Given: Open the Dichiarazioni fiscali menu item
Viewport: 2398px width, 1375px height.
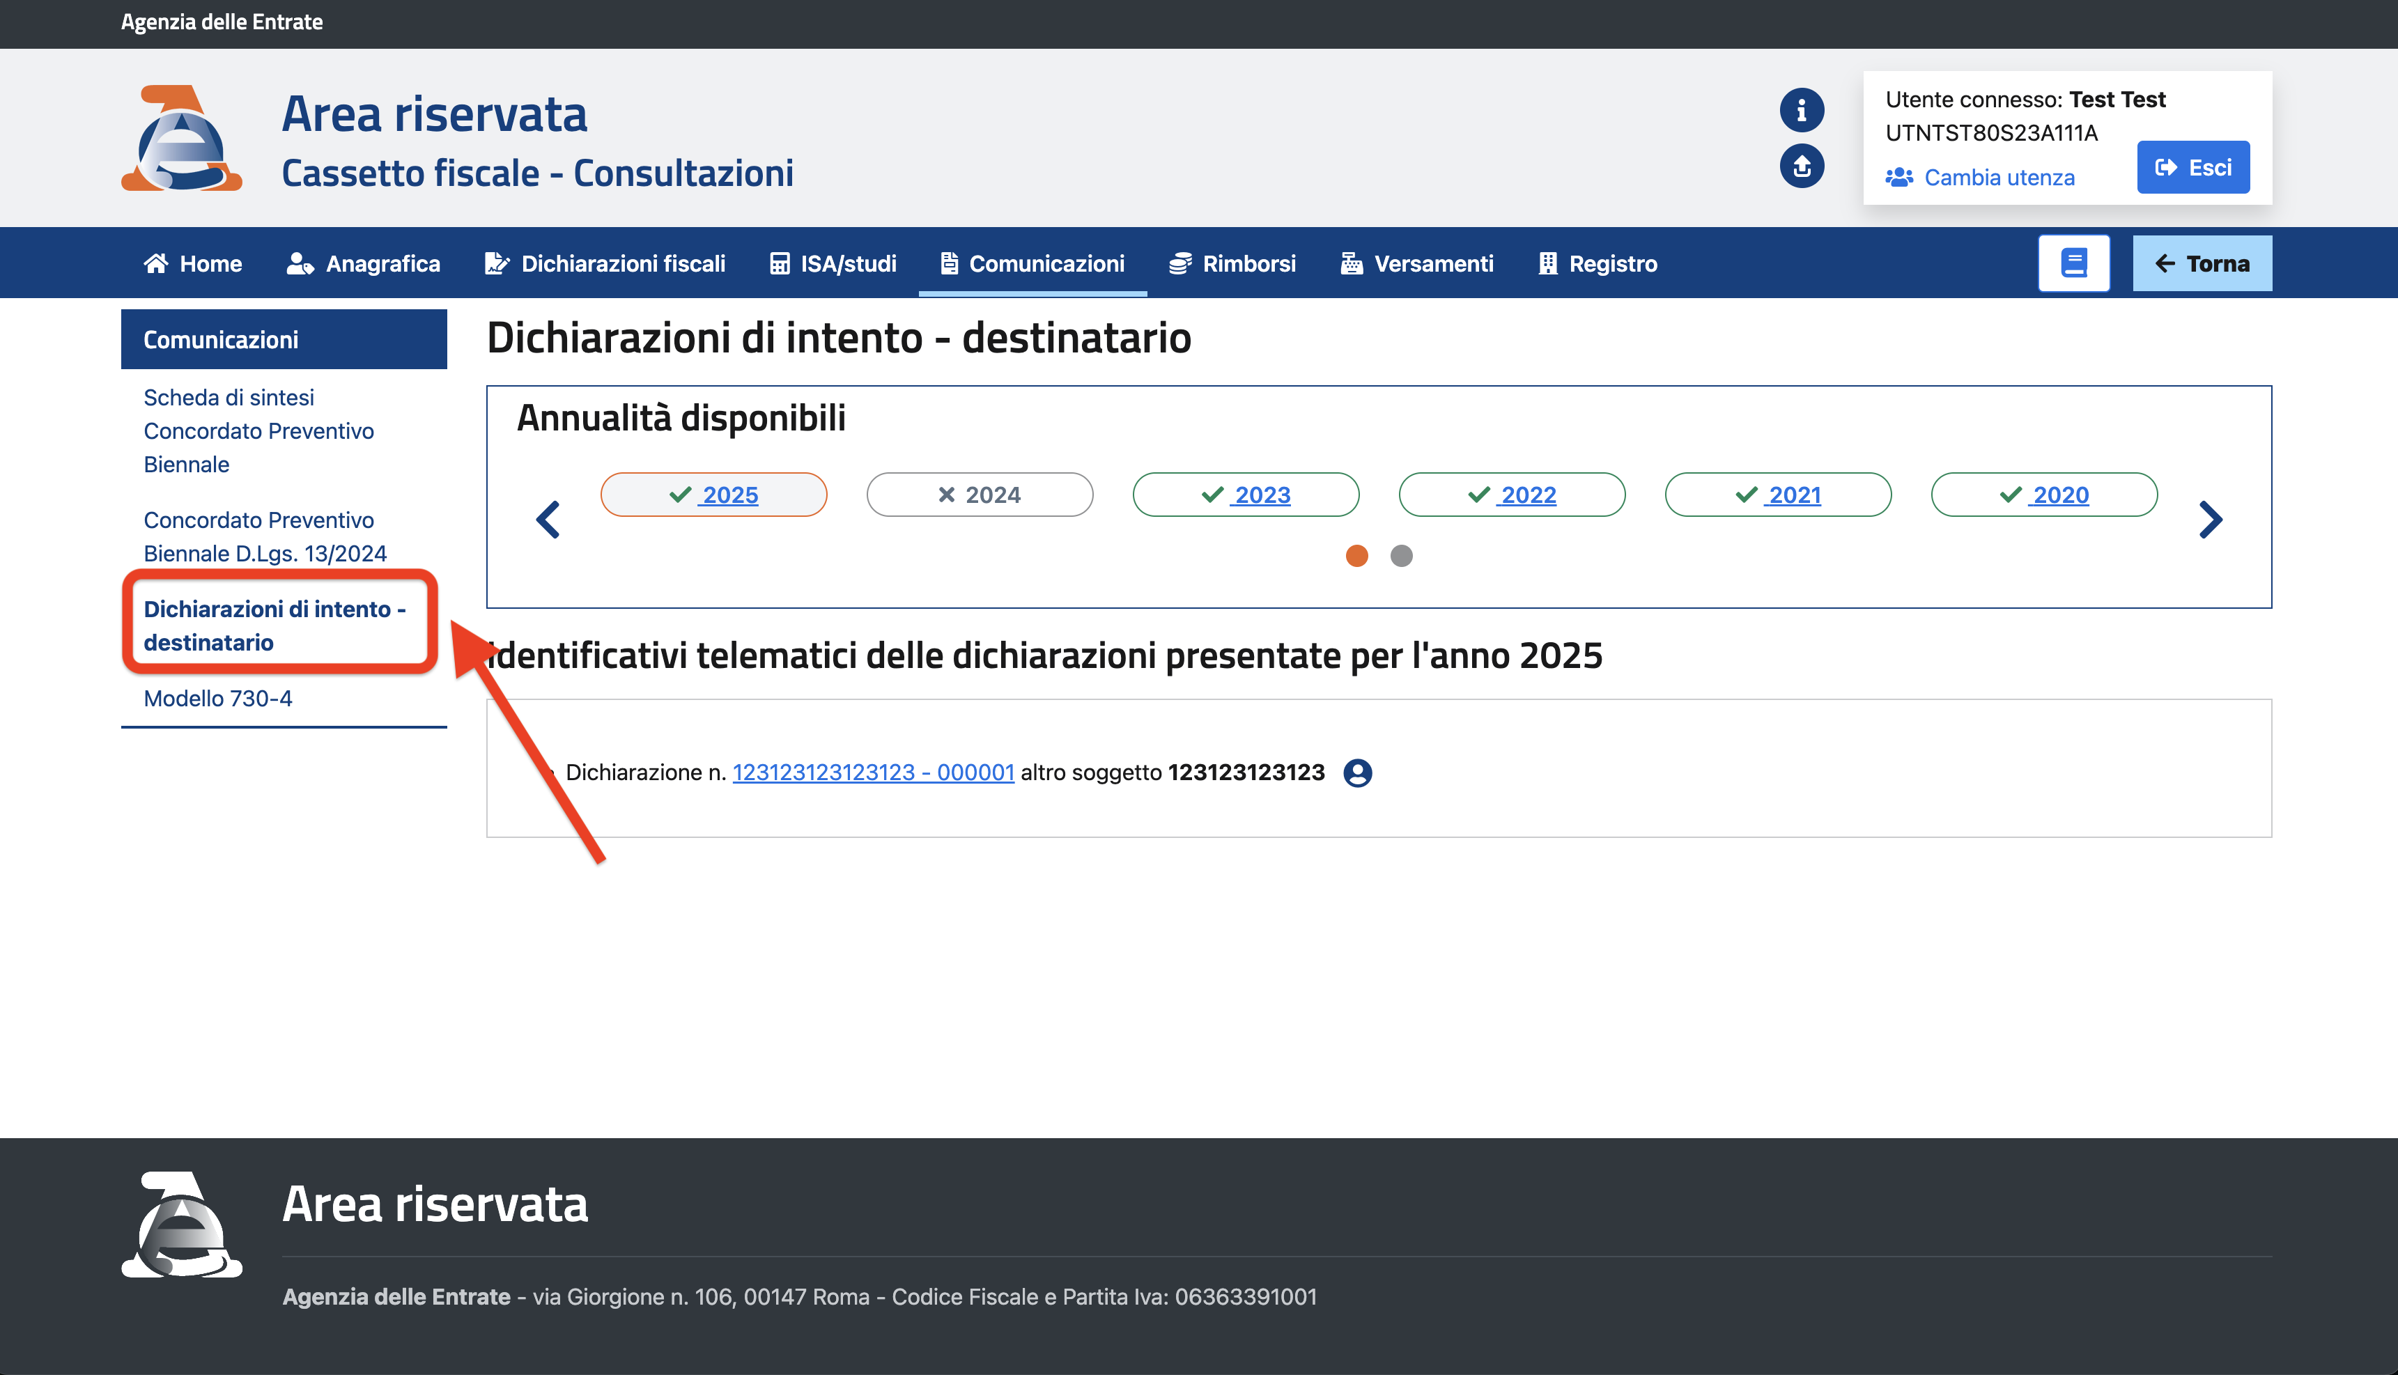Looking at the screenshot, I should click(x=605, y=263).
